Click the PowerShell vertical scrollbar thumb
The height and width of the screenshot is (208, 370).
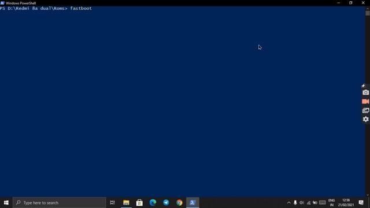[368, 13]
